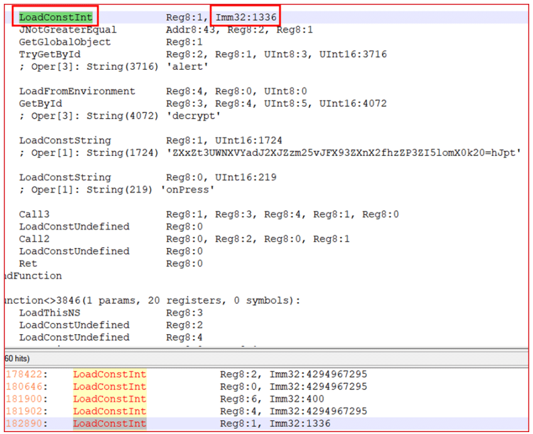Select the LoadFromEnvironment instruction

(x=77, y=91)
